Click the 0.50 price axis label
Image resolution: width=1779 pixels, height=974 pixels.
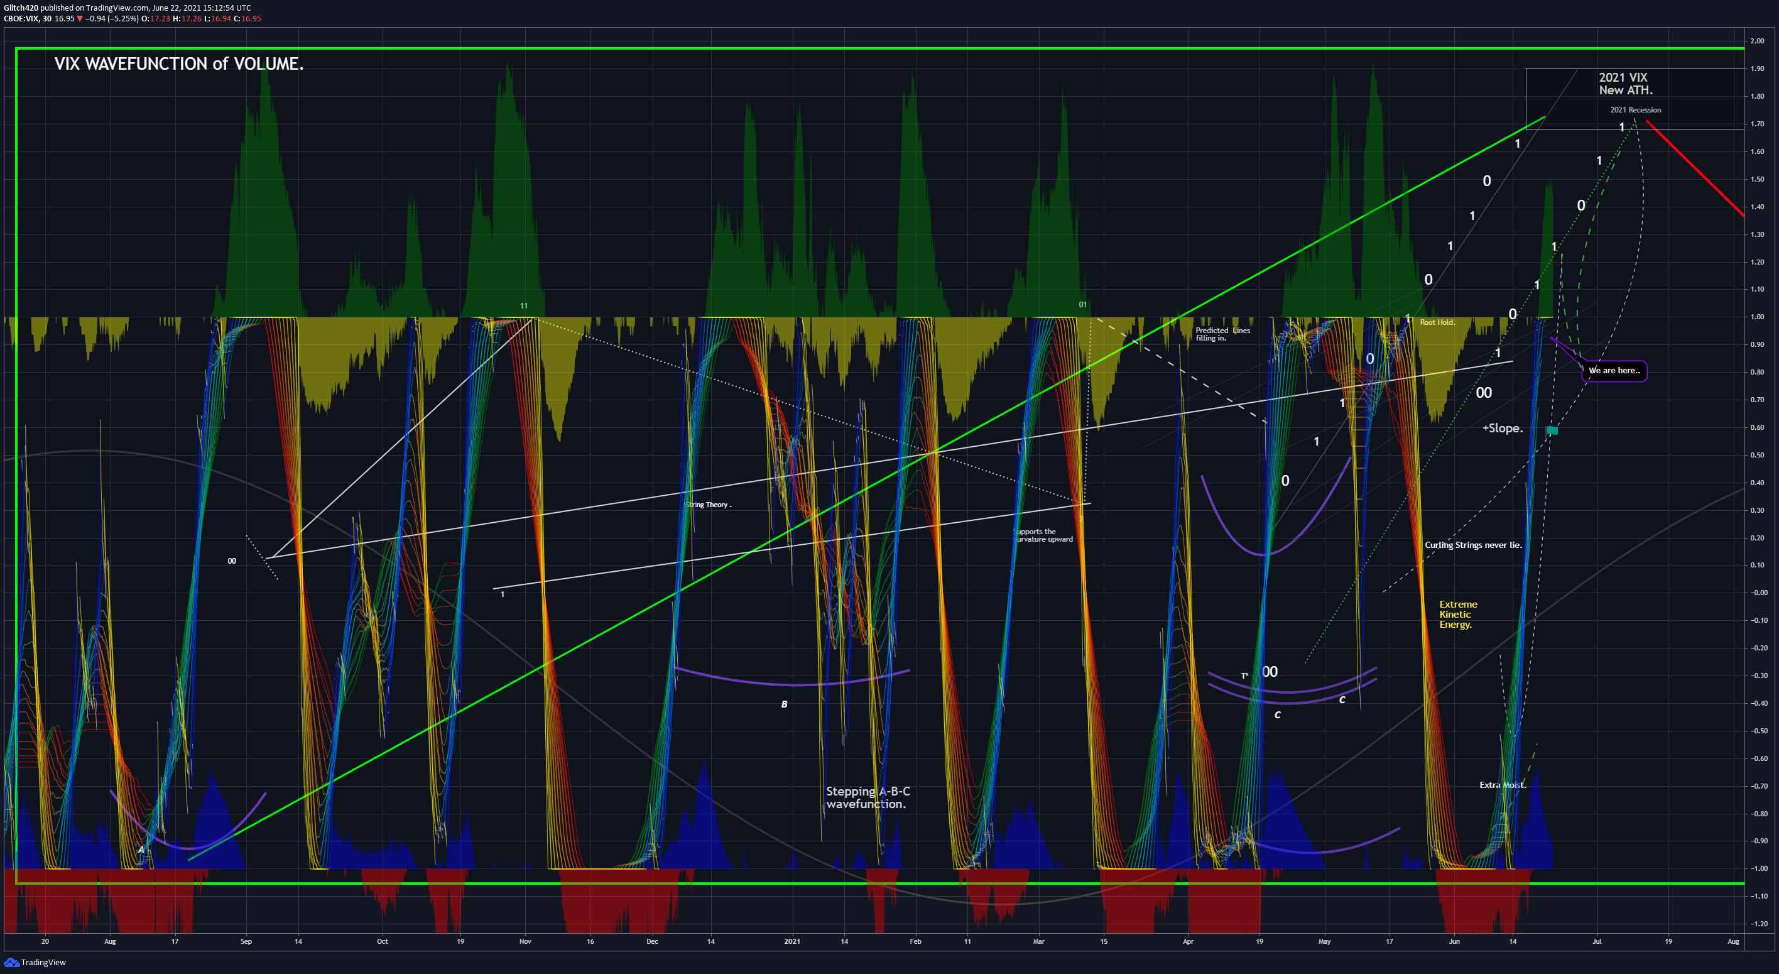tap(1757, 455)
